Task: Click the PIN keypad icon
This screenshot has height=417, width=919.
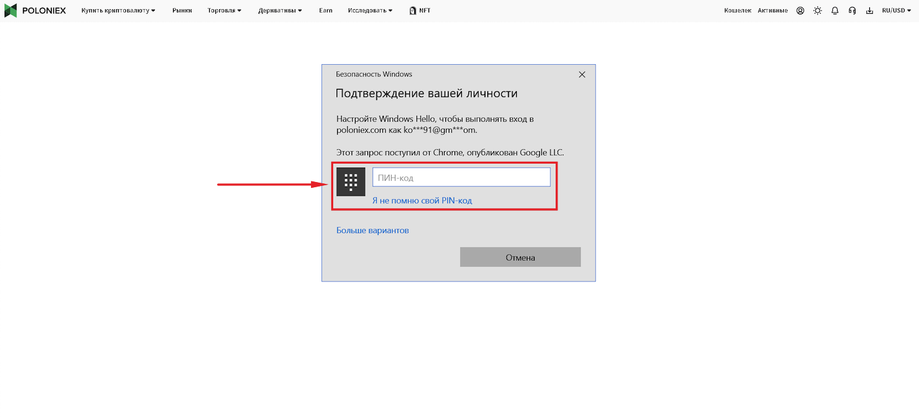Action: (351, 181)
